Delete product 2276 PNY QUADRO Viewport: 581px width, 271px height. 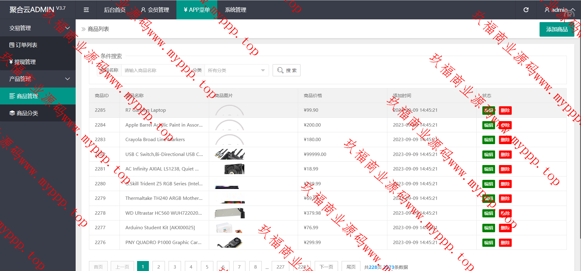(505, 243)
